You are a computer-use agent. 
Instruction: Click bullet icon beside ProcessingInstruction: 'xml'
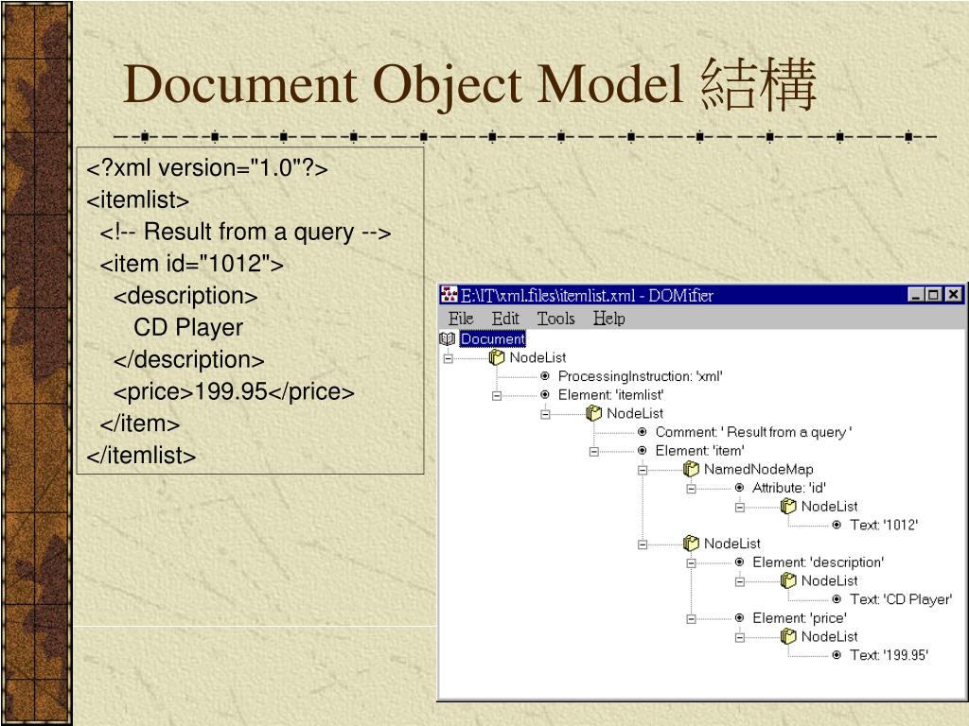(x=544, y=376)
